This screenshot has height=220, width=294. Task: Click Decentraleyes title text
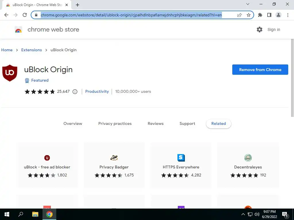248,167
